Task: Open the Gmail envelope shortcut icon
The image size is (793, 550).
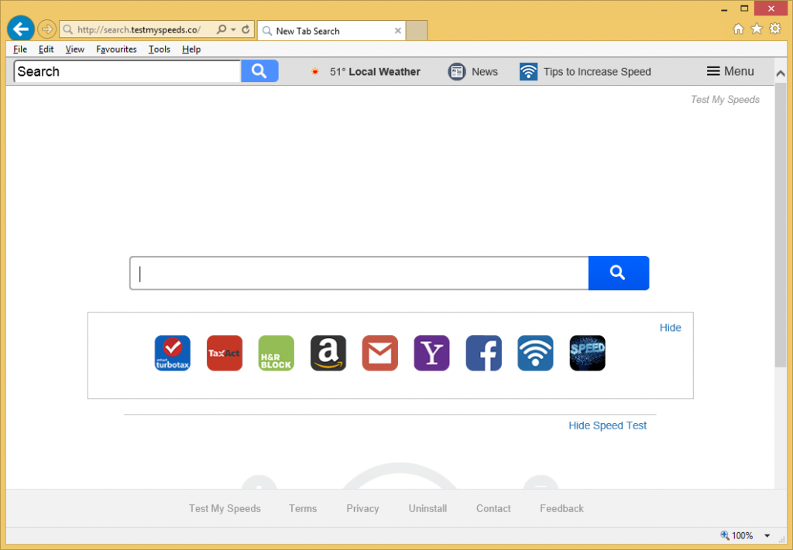Action: [379, 353]
